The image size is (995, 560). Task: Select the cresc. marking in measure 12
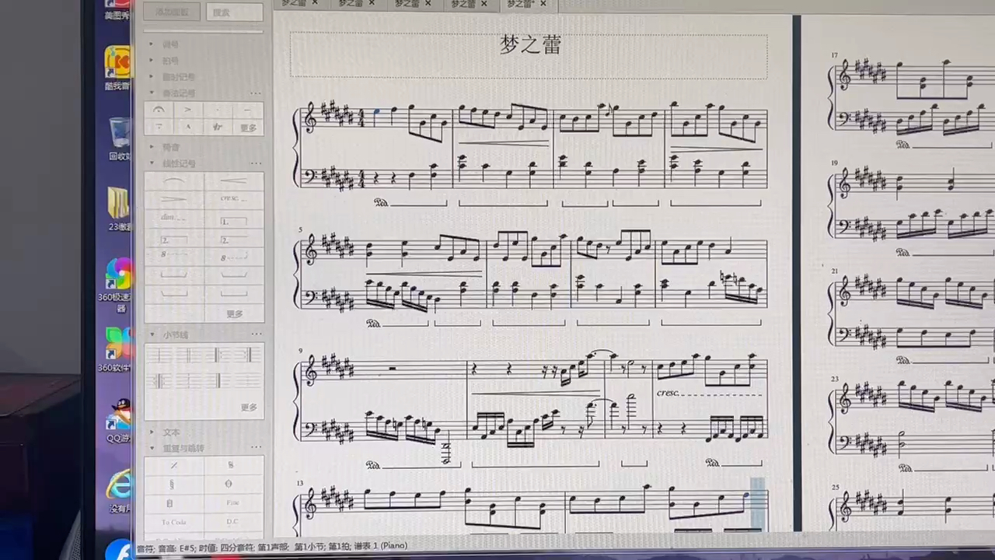tap(669, 393)
